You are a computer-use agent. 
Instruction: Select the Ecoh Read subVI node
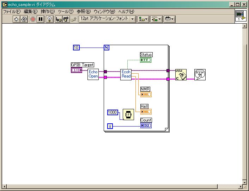coord(126,74)
